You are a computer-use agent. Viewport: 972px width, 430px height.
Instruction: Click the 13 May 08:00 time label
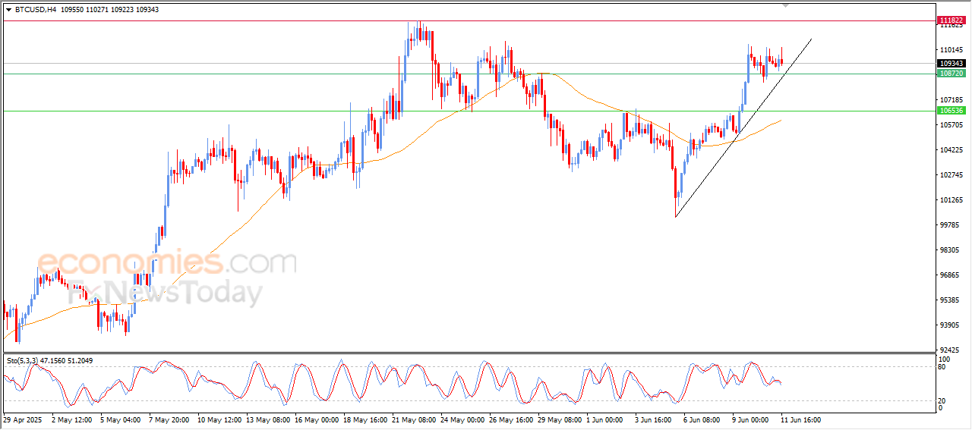coord(267,419)
